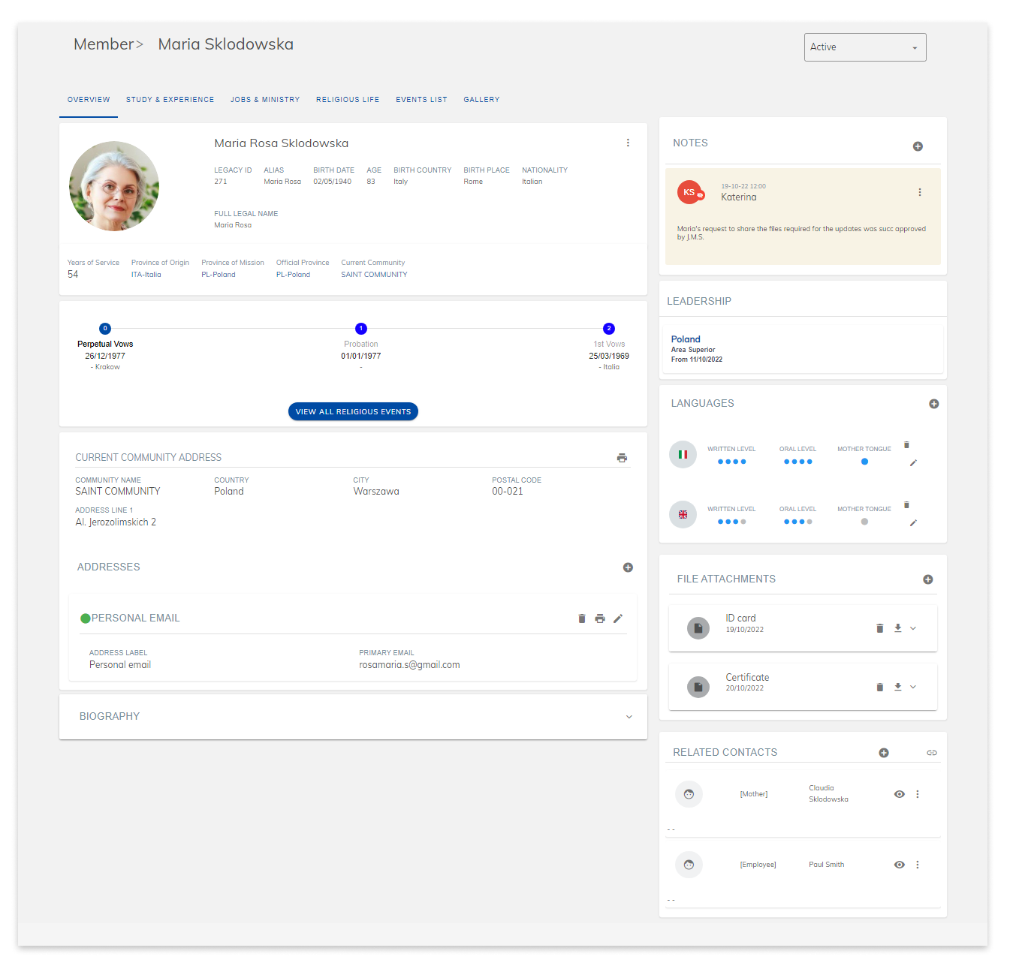Viewport: 1010px width, 969px height.
Task: Select the Probation marker on the timeline
Action: 360,328
